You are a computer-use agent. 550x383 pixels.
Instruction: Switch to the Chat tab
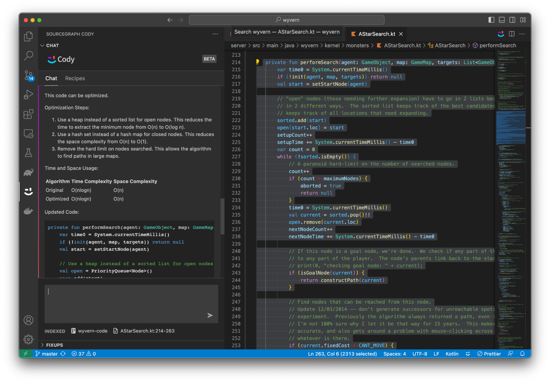click(x=51, y=78)
